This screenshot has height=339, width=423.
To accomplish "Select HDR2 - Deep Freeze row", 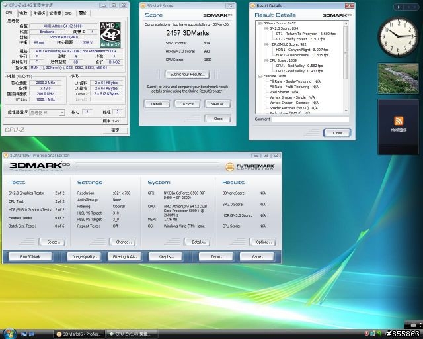I will click(302, 55).
